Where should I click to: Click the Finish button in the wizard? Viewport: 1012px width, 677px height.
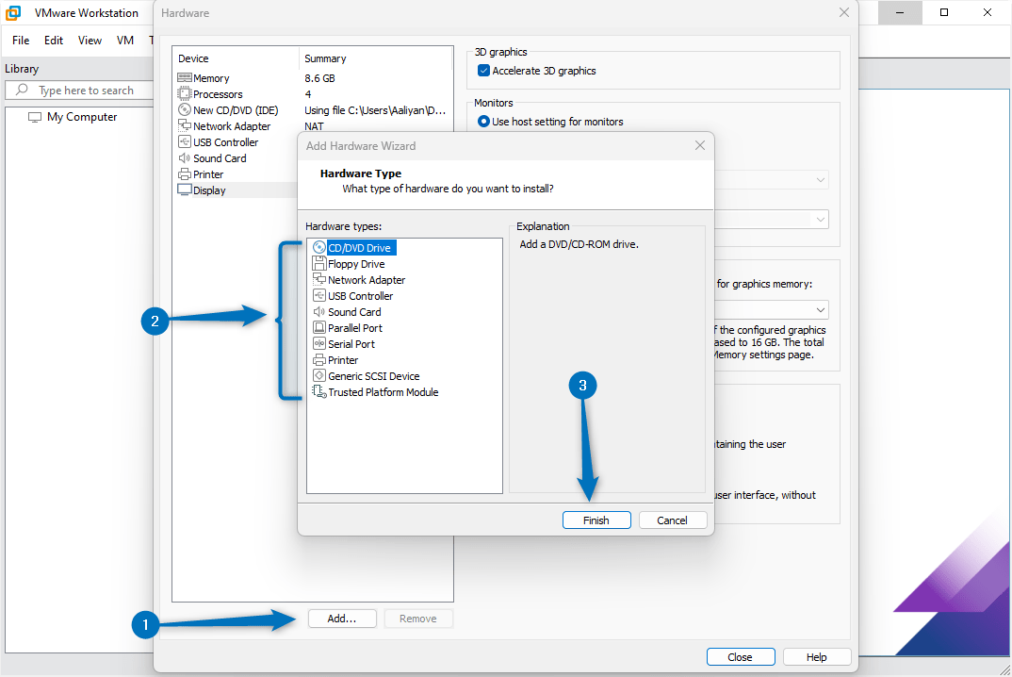point(596,520)
